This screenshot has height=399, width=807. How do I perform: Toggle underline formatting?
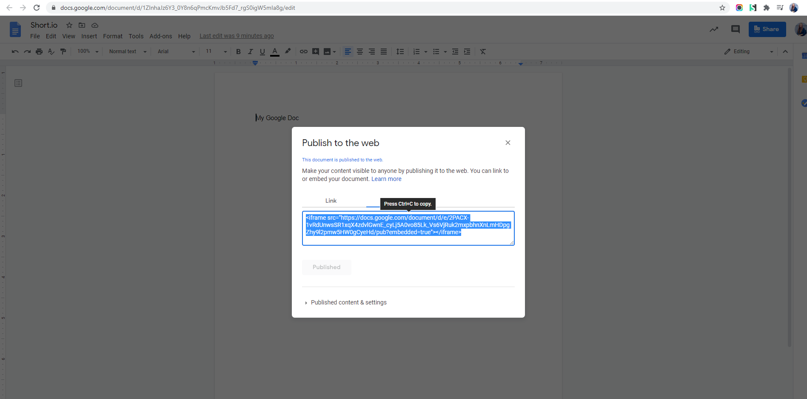click(262, 52)
